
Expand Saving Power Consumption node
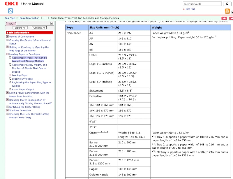(7, 93)
